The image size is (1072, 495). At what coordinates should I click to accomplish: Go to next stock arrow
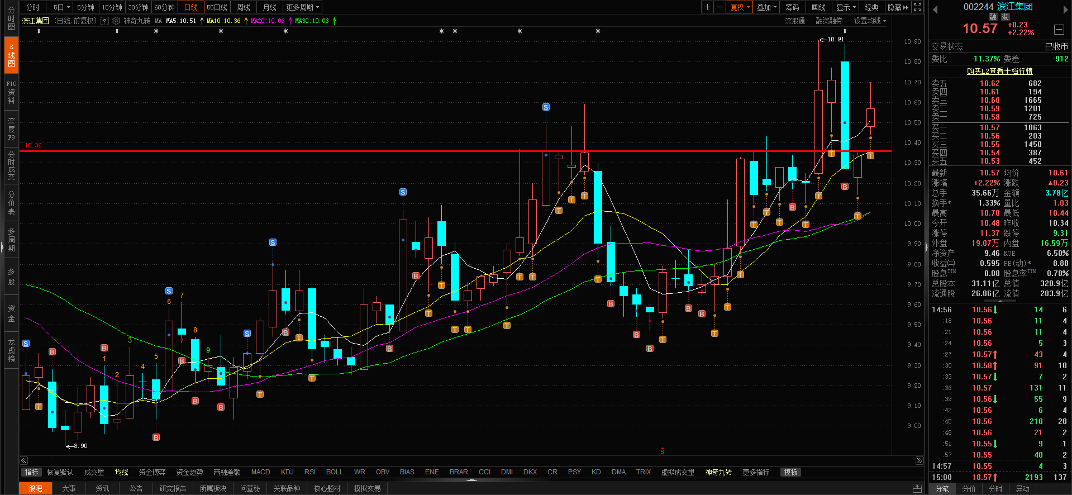(1066, 9)
